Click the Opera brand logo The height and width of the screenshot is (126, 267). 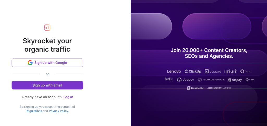pyautogui.click(x=246, y=71)
